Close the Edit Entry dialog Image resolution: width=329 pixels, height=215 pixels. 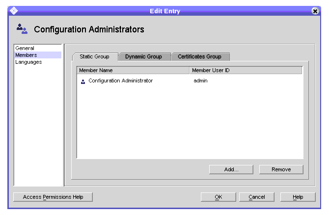pyautogui.click(x=315, y=11)
